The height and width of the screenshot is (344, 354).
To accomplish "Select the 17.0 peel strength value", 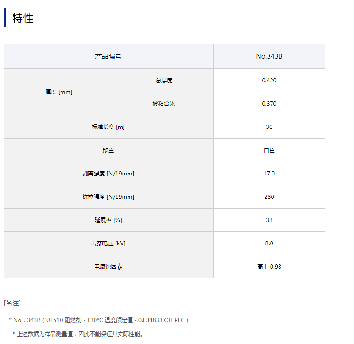I will [x=269, y=174].
